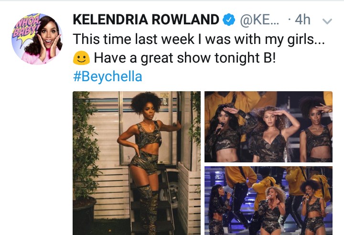Click the 'This time last week' text line
The width and height of the screenshot is (344, 235).
(199, 39)
